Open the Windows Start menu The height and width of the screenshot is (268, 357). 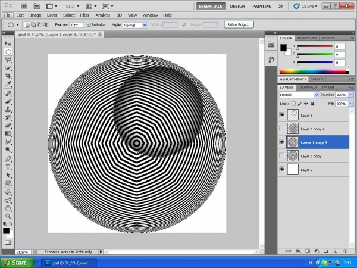tap(17, 263)
